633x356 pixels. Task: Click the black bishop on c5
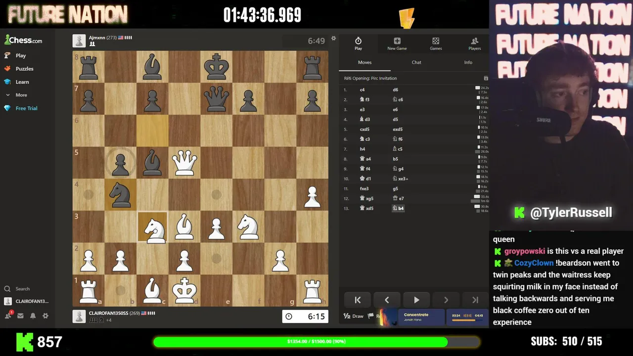pos(152,162)
